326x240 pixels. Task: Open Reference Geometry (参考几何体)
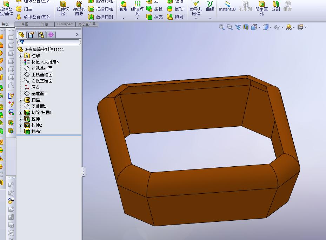coord(196,8)
